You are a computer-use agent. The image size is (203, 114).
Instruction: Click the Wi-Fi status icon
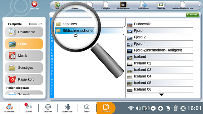(x=131, y=108)
